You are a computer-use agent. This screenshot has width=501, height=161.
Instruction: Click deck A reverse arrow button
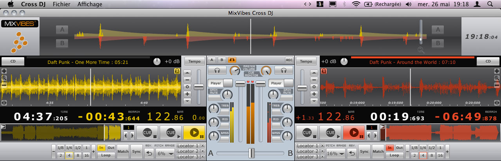pos(149,154)
